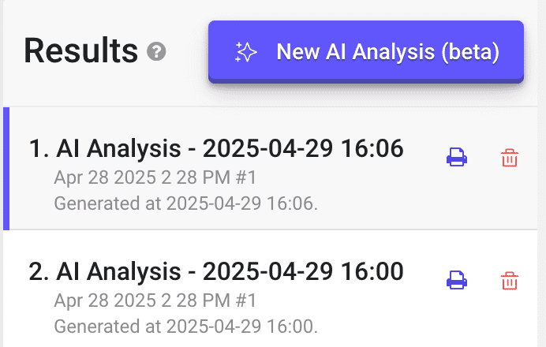Delete the 16:06 AI Analysis
This screenshot has width=546, height=347.
click(x=510, y=158)
